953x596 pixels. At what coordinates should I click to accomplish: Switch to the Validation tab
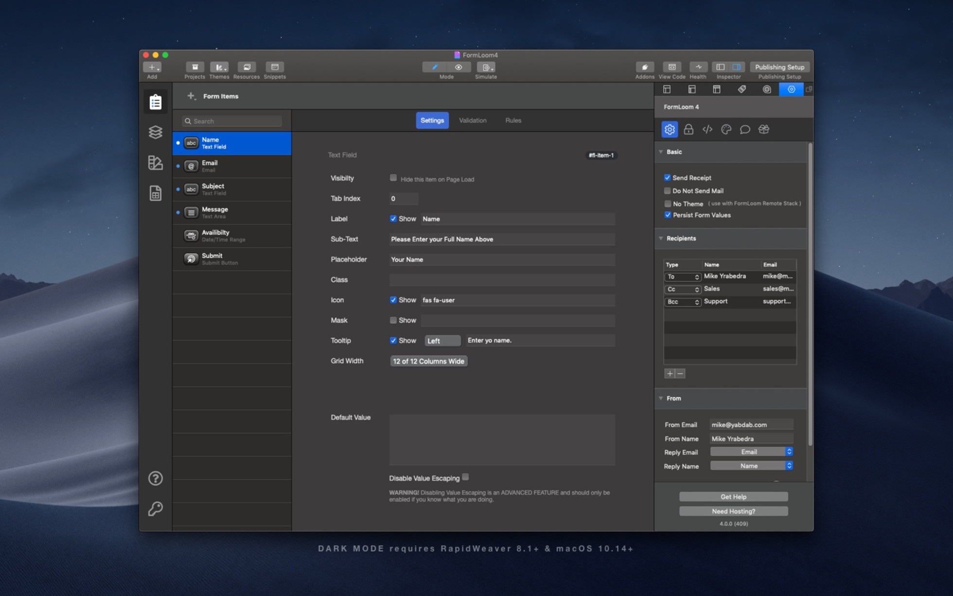click(472, 121)
